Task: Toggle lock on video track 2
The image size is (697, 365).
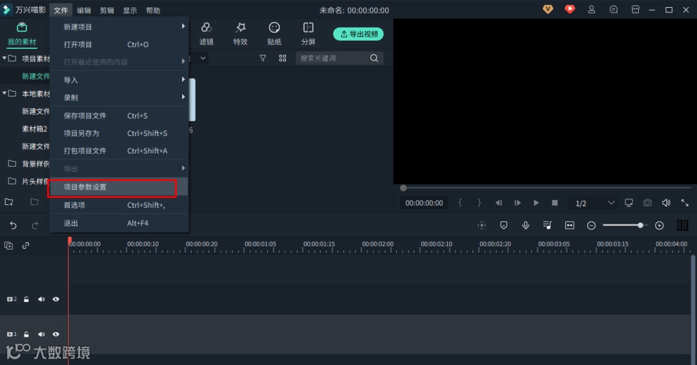Action: point(26,299)
